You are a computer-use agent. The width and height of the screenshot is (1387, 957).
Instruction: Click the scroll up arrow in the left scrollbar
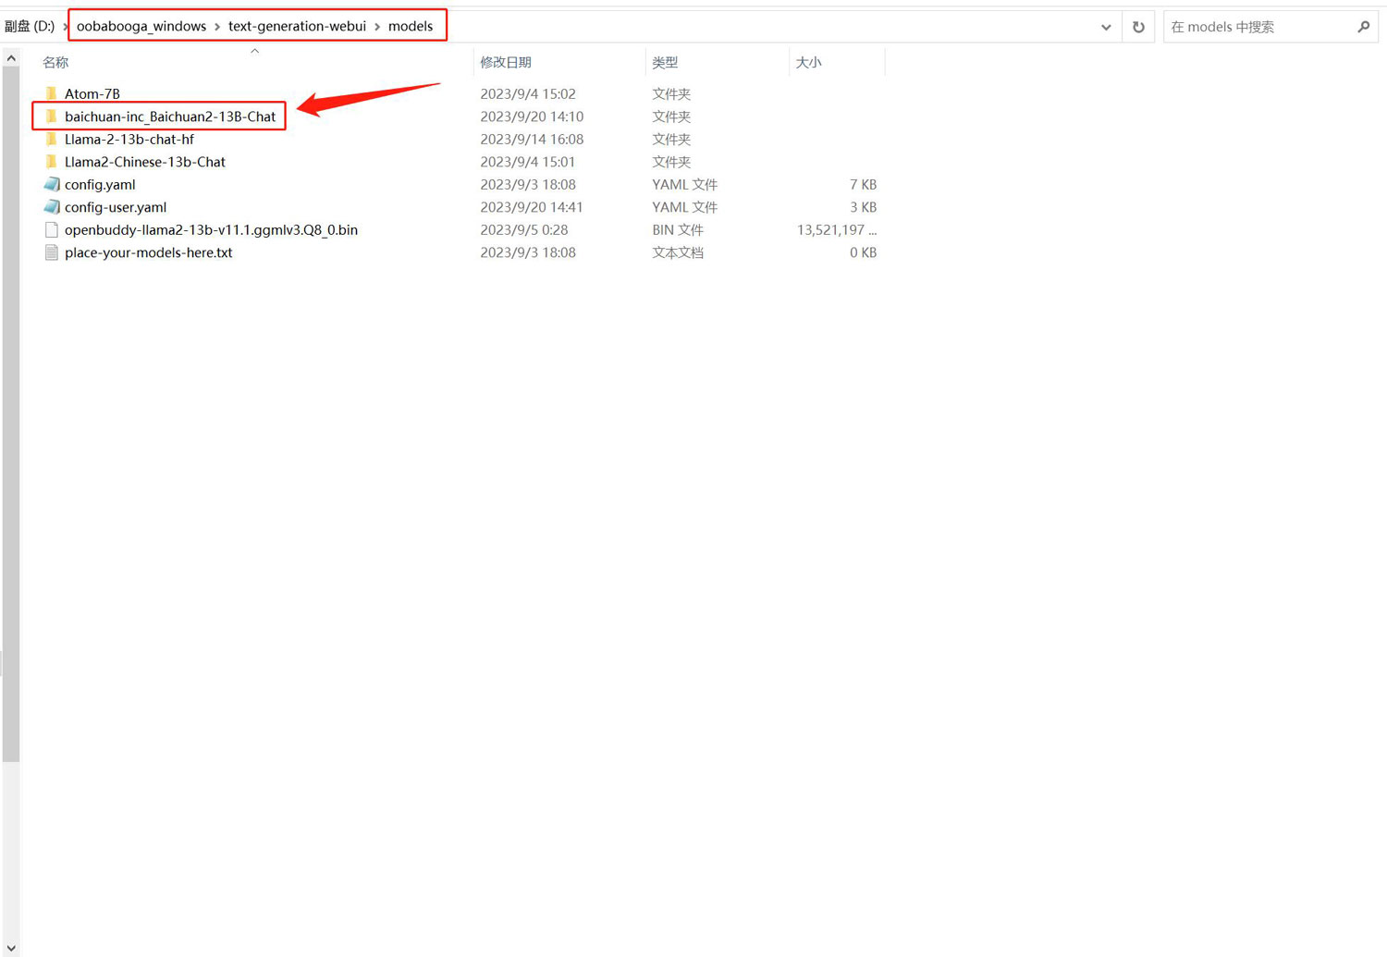(x=11, y=58)
